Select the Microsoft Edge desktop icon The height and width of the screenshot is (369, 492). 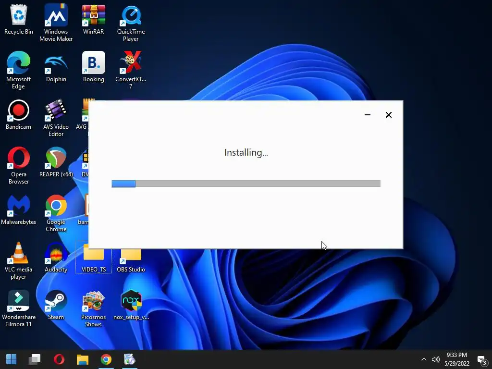click(x=19, y=70)
